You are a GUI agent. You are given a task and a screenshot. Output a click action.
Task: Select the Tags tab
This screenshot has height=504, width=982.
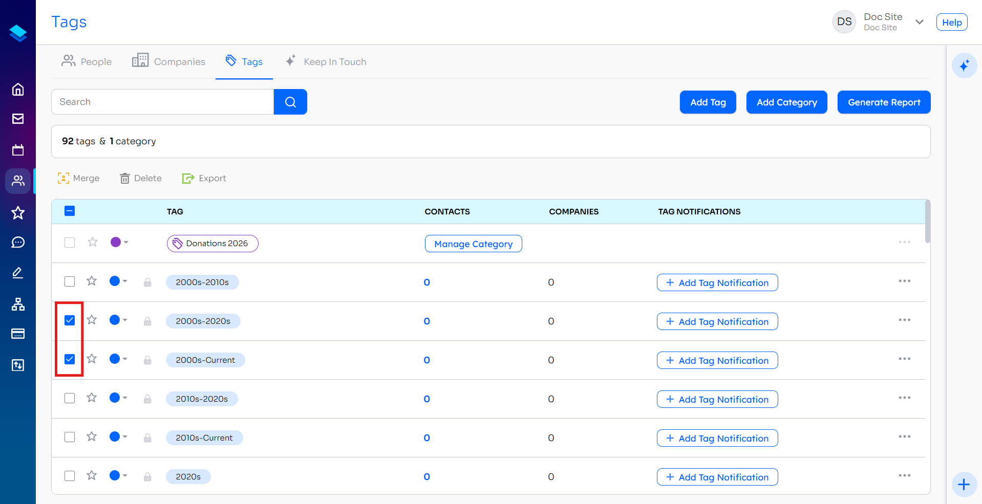244,61
